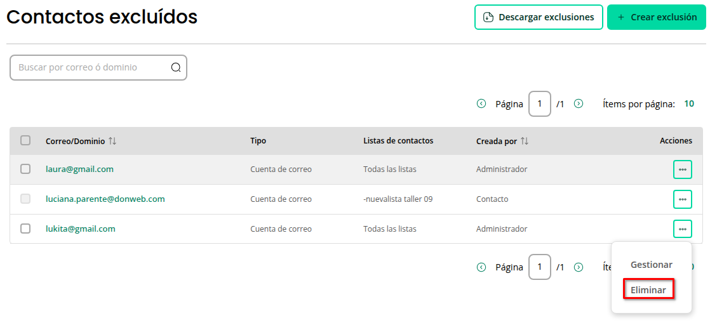This screenshot has width=710, height=325.
Task: Open actions menu for luciana.parente@donweb.com
Action: [682, 199]
